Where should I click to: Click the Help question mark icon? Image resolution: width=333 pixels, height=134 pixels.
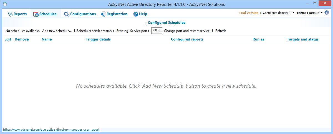tap(136, 14)
